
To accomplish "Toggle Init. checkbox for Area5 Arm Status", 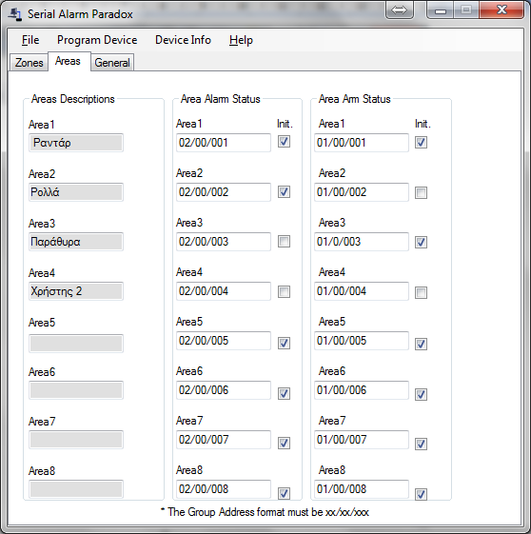I will 421,344.
